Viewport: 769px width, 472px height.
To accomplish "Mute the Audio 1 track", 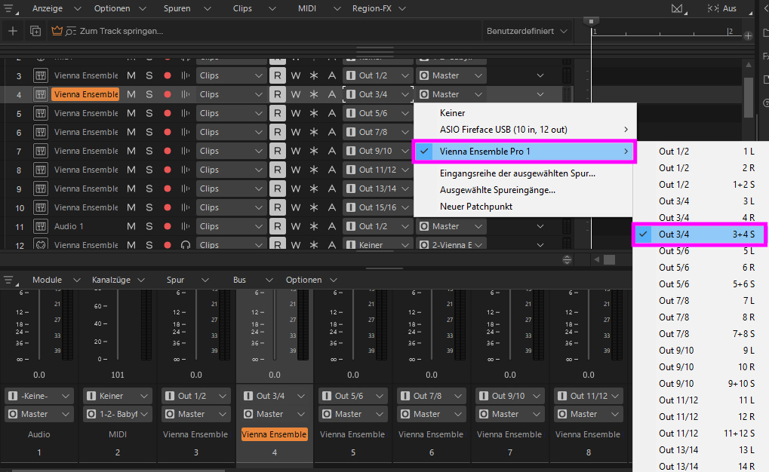I will (131, 226).
